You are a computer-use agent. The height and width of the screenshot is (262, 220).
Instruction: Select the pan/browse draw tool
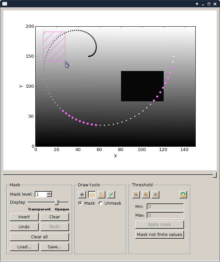point(82,195)
